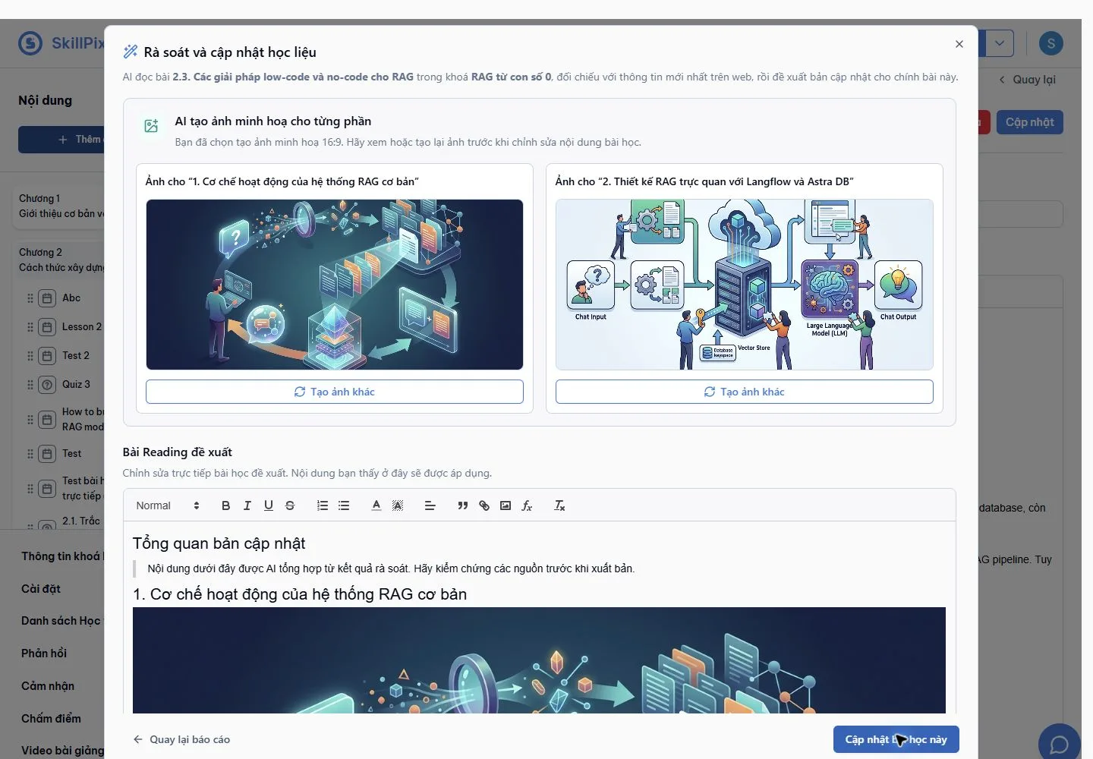This screenshot has width=1093, height=759.
Task: Open the text color picker
Action: tap(376, 505)
